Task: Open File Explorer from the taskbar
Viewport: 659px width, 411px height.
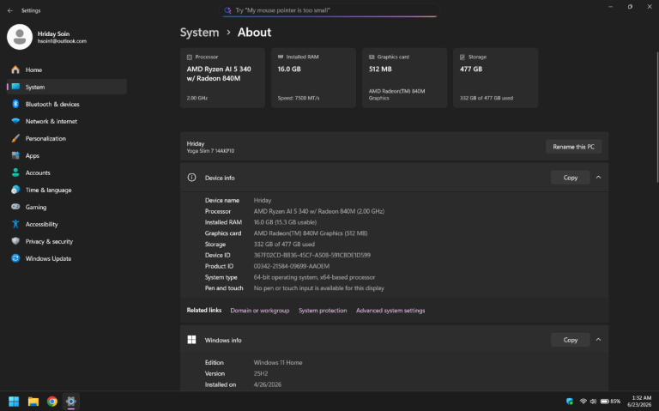Action: tap(33, 402)
